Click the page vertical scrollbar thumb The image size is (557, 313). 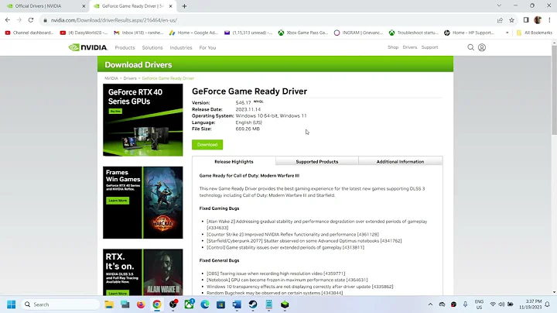[554, 90]
